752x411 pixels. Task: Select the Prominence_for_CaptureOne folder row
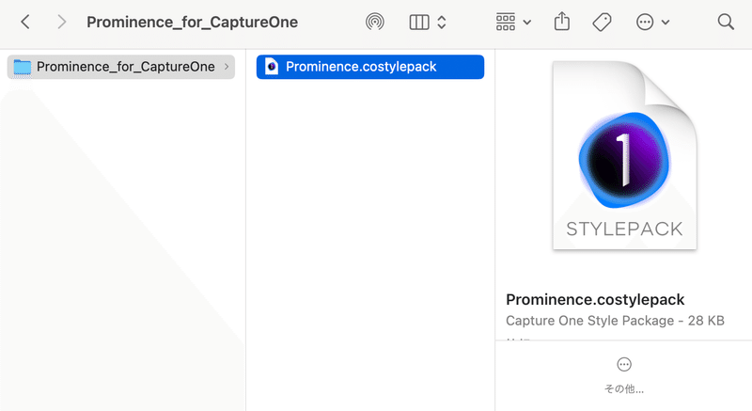121,67
